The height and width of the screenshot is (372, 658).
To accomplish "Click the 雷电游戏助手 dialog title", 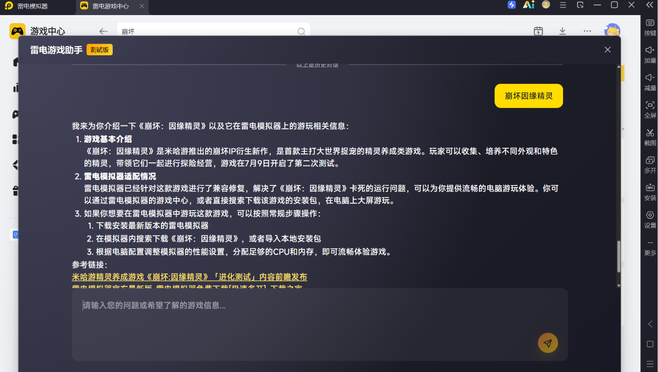I will coord(56,50).
